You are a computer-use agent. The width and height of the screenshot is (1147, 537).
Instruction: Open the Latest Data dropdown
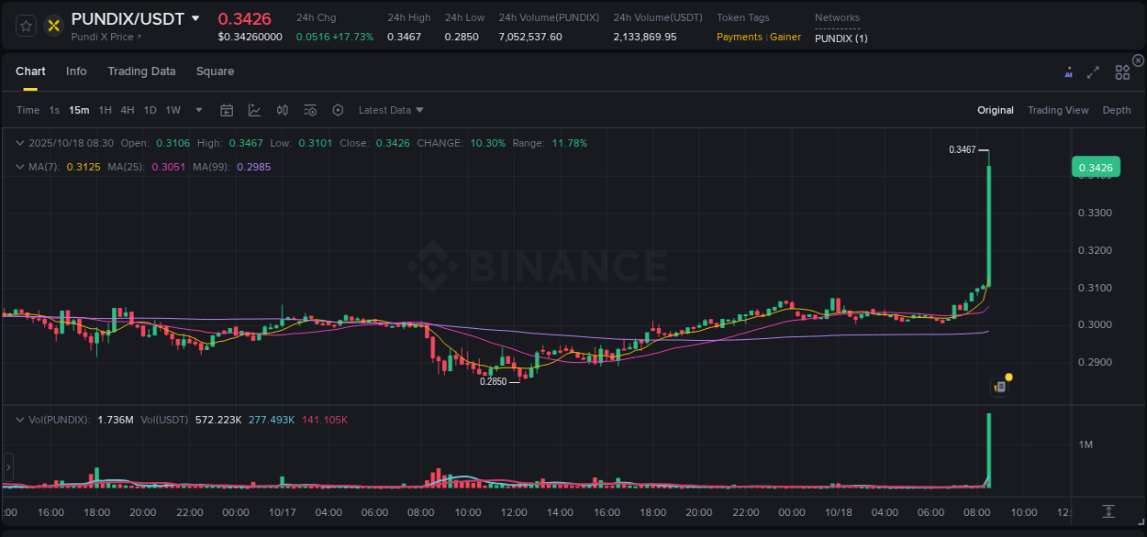390,109
